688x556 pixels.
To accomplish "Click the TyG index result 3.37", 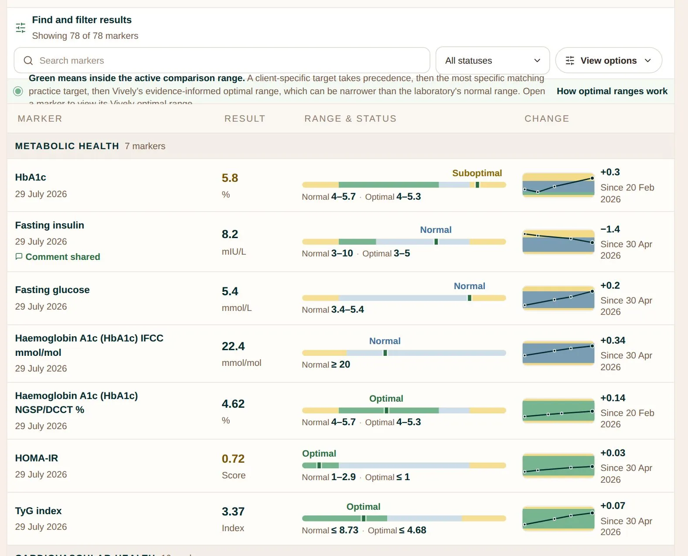I will pos(233,512).
